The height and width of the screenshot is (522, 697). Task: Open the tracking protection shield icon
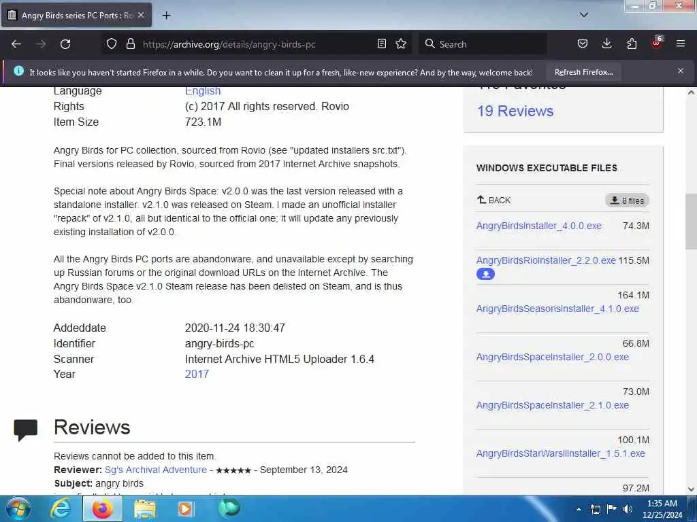pyautogui.click(x=112, y=44)
